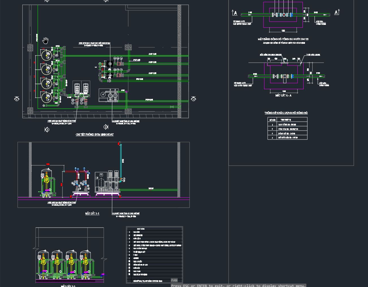Click section bubble 1 left of pump room plan
This screenshot has height=287, width=368.
tap(17, 99)
